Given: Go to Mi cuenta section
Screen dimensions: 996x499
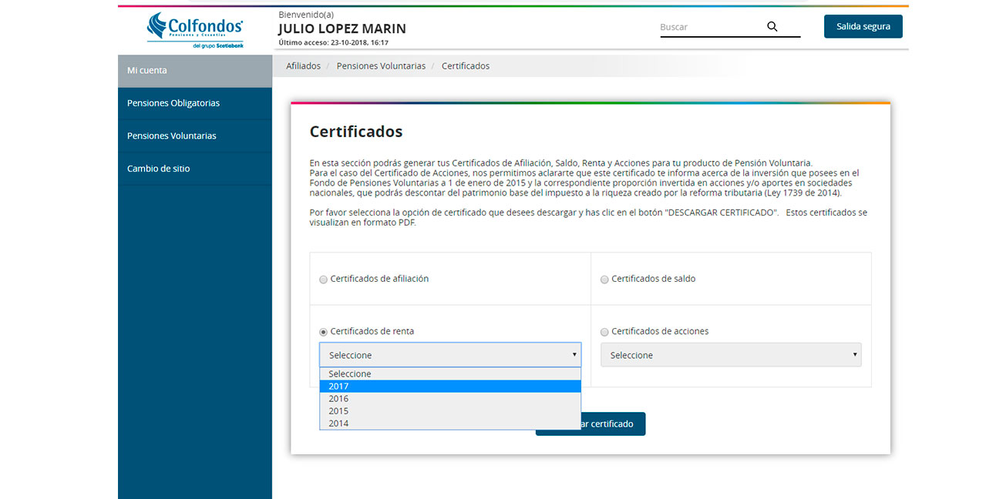Looking at the screenshot, I should coord(146,69).
